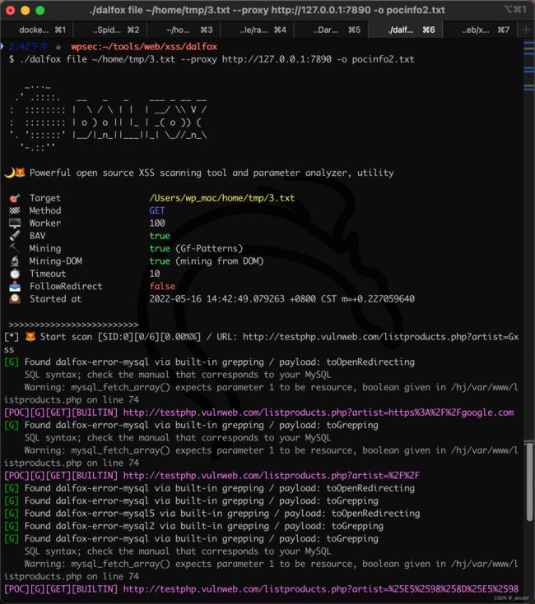Click the text true (mining from DOM)

tap(207, 261)
